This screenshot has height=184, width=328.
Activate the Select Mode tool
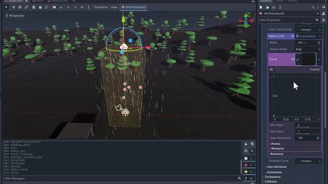(x=6, y=7)
